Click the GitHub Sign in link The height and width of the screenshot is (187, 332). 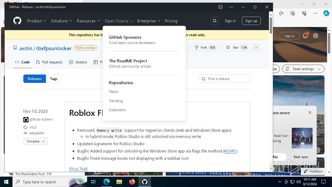point(230,21)
